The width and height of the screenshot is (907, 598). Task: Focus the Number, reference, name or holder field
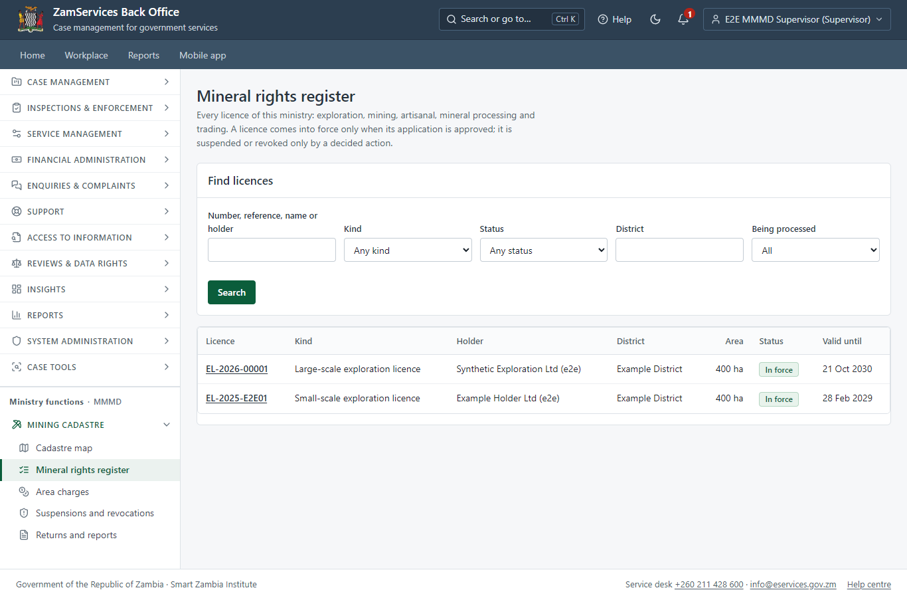click(272, 250)
